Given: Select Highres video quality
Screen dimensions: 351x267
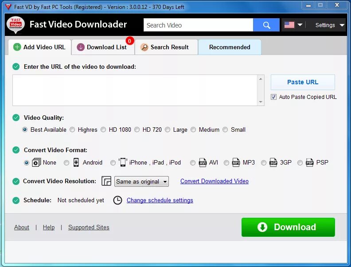Looking at the screenshot, I should pyautogui.click(x=72, y=130).
